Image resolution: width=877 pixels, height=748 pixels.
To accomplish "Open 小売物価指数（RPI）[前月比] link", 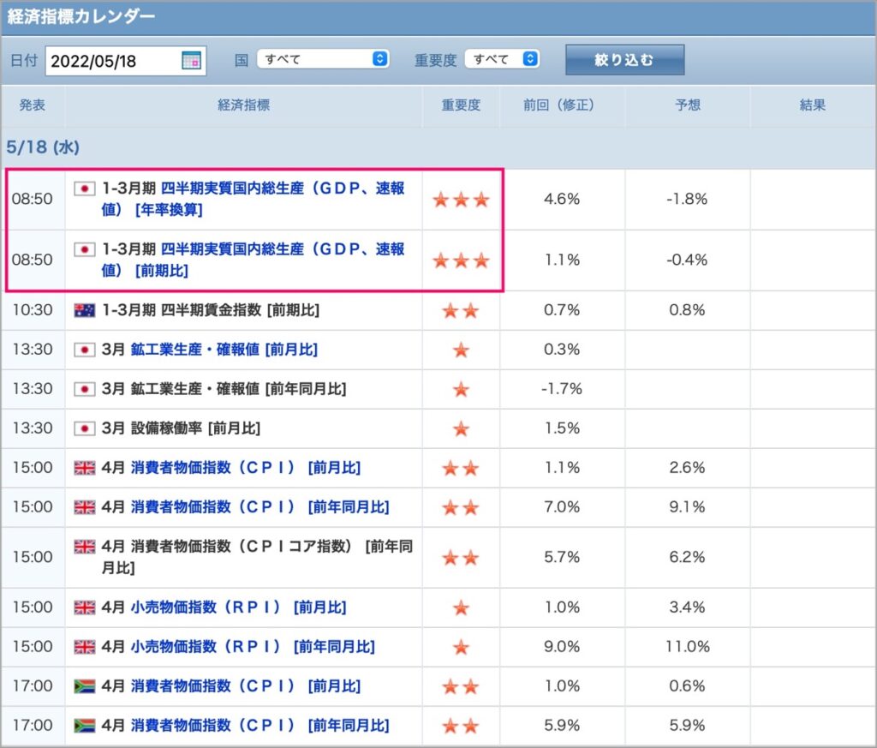I will (239, 607).
